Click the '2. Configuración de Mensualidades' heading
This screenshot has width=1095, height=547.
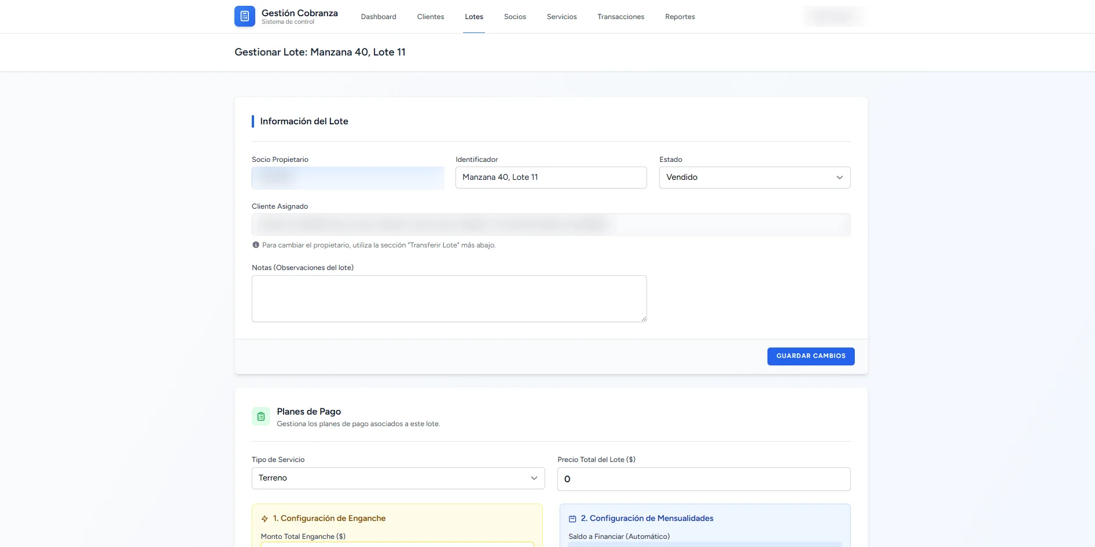(647, 519)
